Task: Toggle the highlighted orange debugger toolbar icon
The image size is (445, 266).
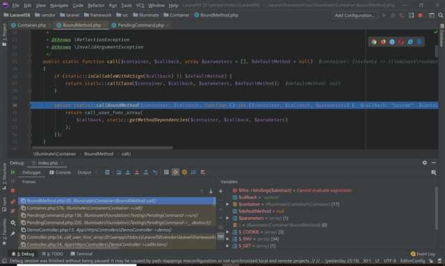Action: (x=175, y=172)
